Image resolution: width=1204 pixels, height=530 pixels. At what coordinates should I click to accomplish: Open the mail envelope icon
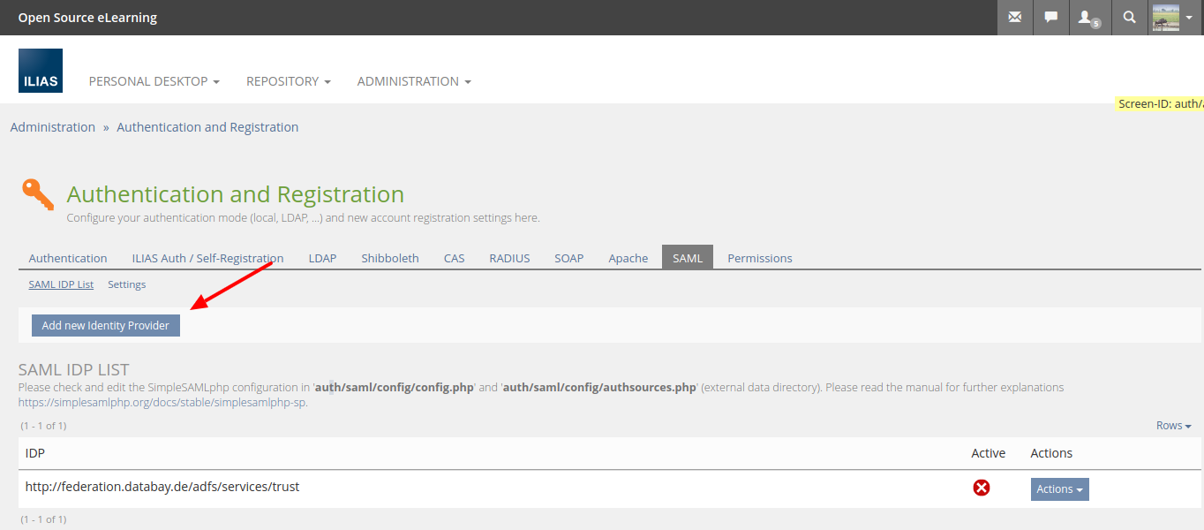[1015, 17]
